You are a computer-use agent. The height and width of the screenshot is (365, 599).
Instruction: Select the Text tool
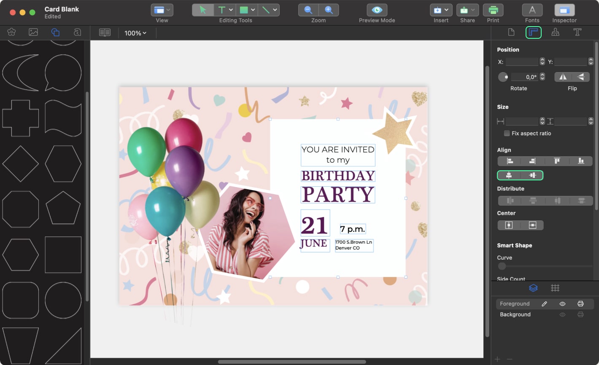(221, 10)
